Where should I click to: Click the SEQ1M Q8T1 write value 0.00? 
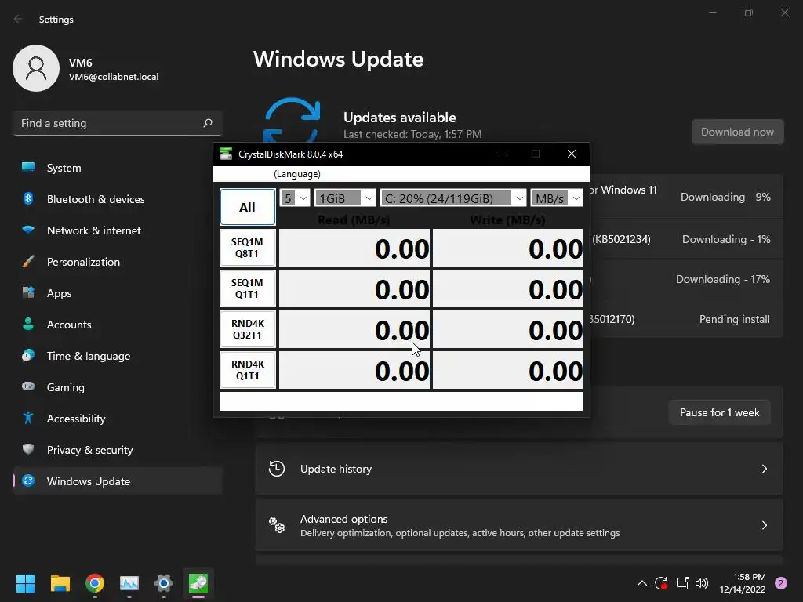[508, 248]
